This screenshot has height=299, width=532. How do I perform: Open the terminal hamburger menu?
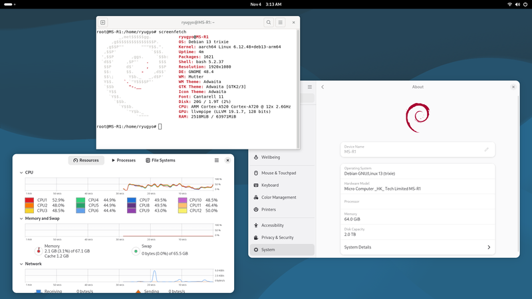280,23
